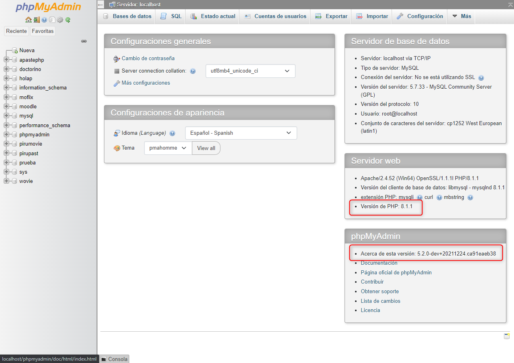Screen dimensions: 514x363
Task: Expand the mysql database node
Action: tap(6, 116)
